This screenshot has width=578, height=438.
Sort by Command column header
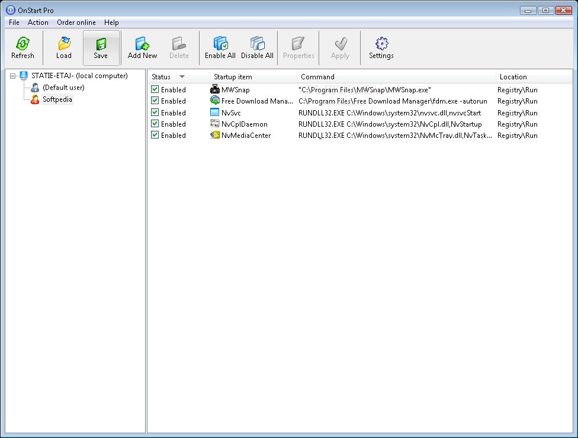click(x=396, y=76)
